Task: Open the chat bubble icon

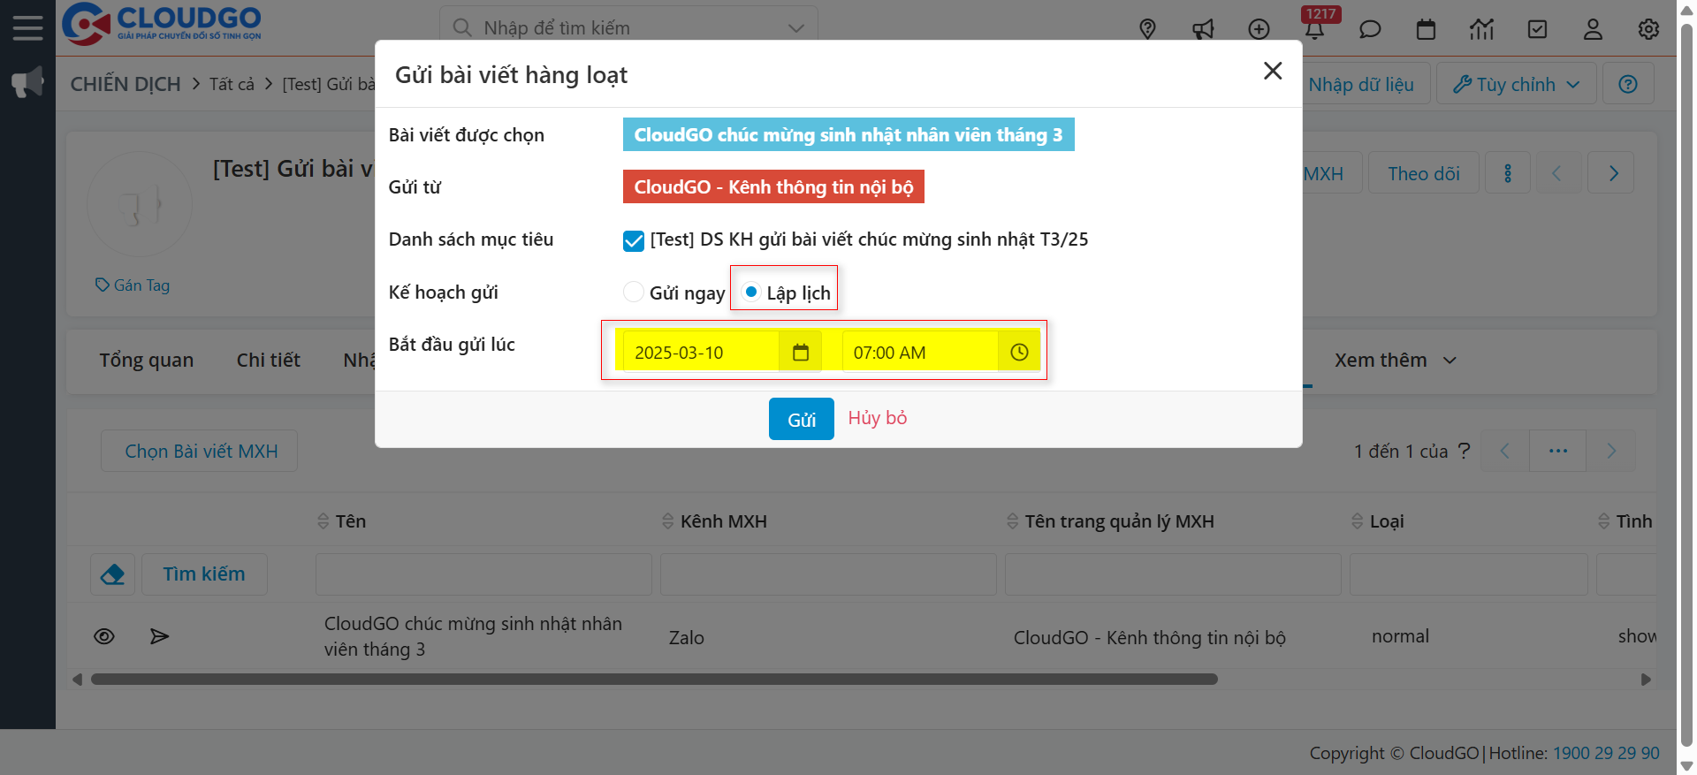Action: click(x=1370, y=29)
